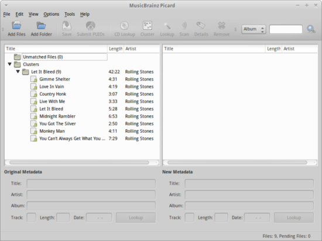Click the file icon beside Live With Me

coord(34,101)
